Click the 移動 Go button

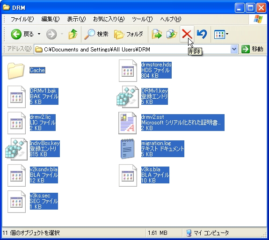click(x=252, y=50)
